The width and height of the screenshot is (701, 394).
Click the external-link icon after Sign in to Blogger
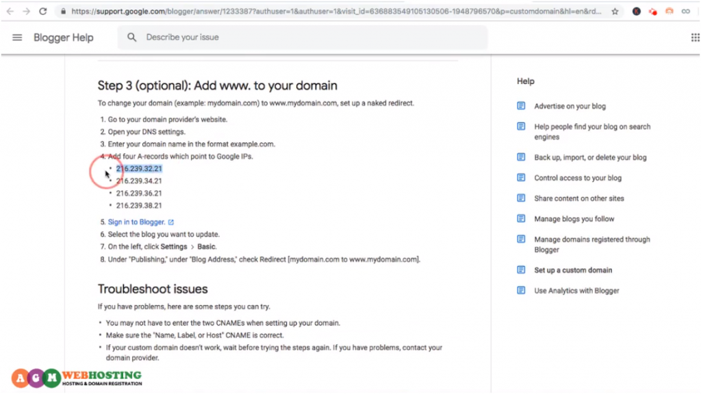pos(170,222)
